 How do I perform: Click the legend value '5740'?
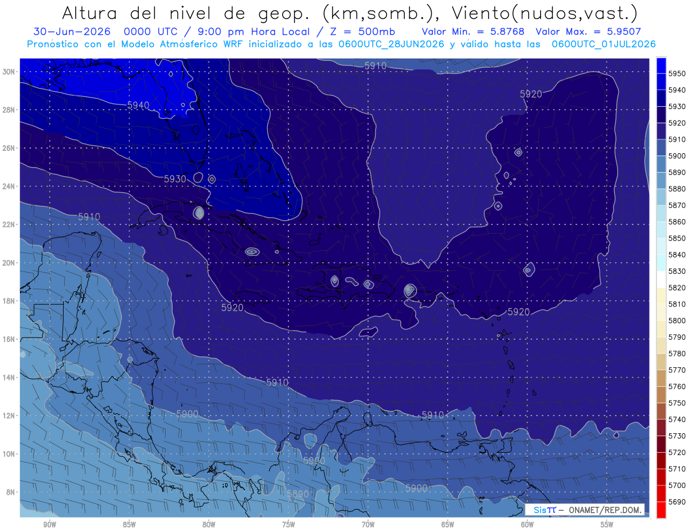pyautogui.click(x=677, y=420)
